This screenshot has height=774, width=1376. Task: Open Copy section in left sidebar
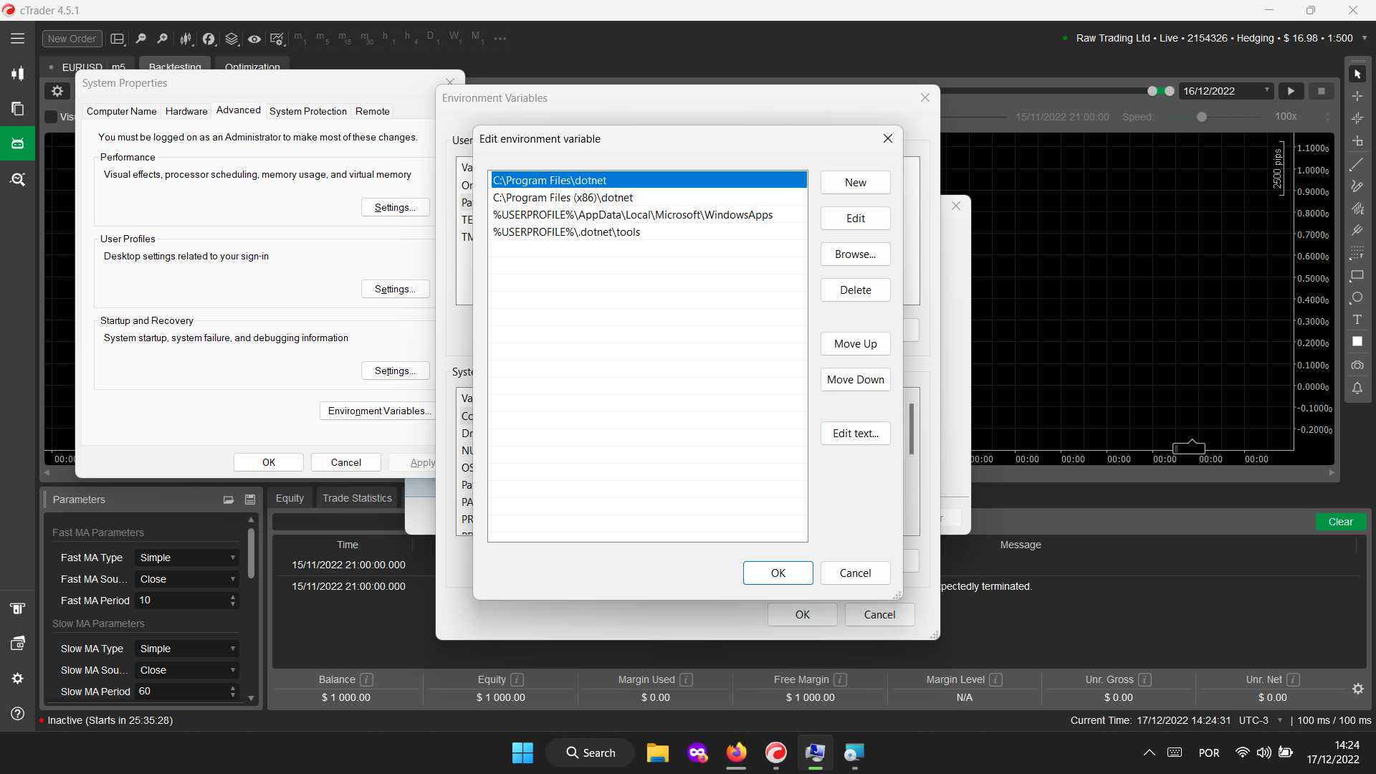(x=18, y=109)
